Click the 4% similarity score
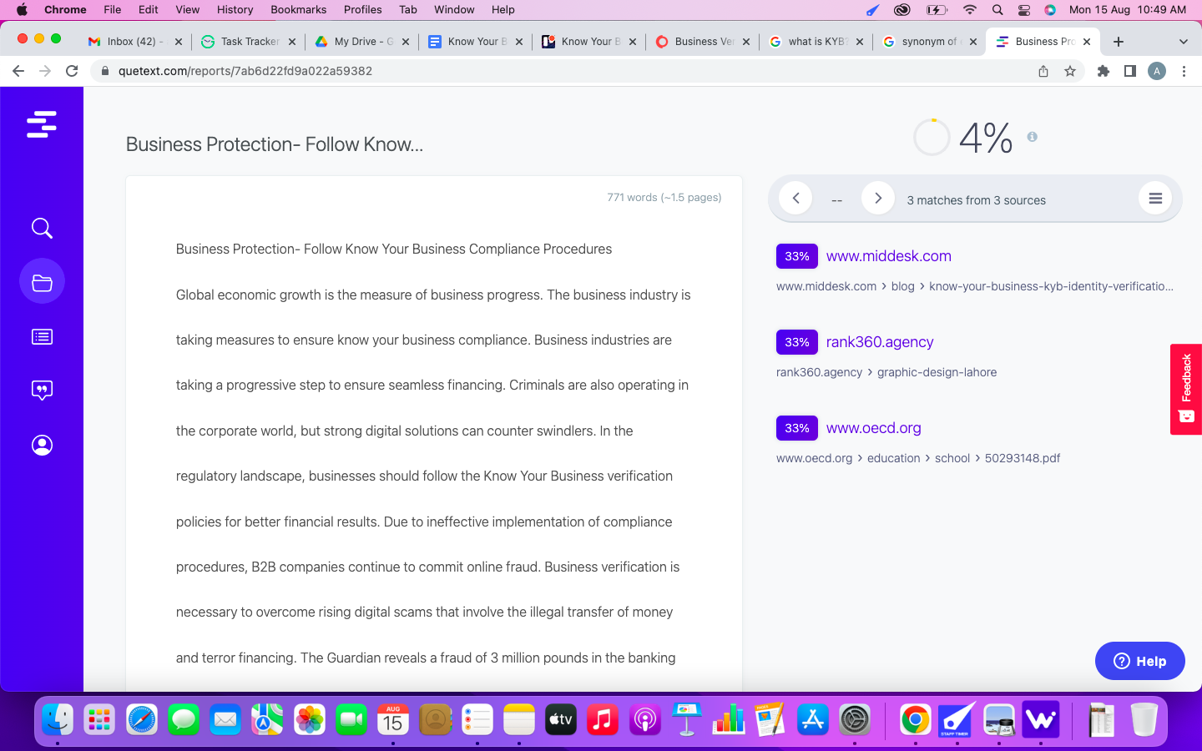Image resolution: width=1202 pixels, height=751 pixels. pos(986,138)
